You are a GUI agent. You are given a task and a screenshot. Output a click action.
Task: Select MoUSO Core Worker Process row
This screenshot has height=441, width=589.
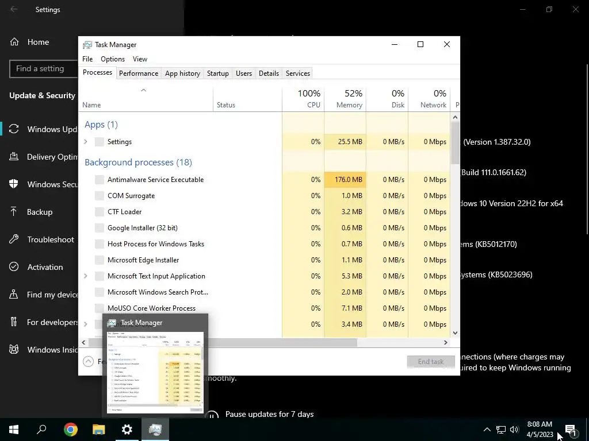pos(265,308)
